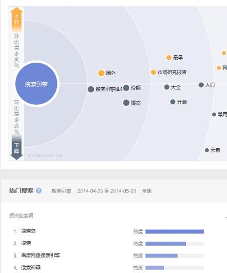This screenshot has height=273, width=227.
Task: Click the 搜索引擎 keyword in 热门搜索 header
Action: pyautogui.click(x=61, y=191)
